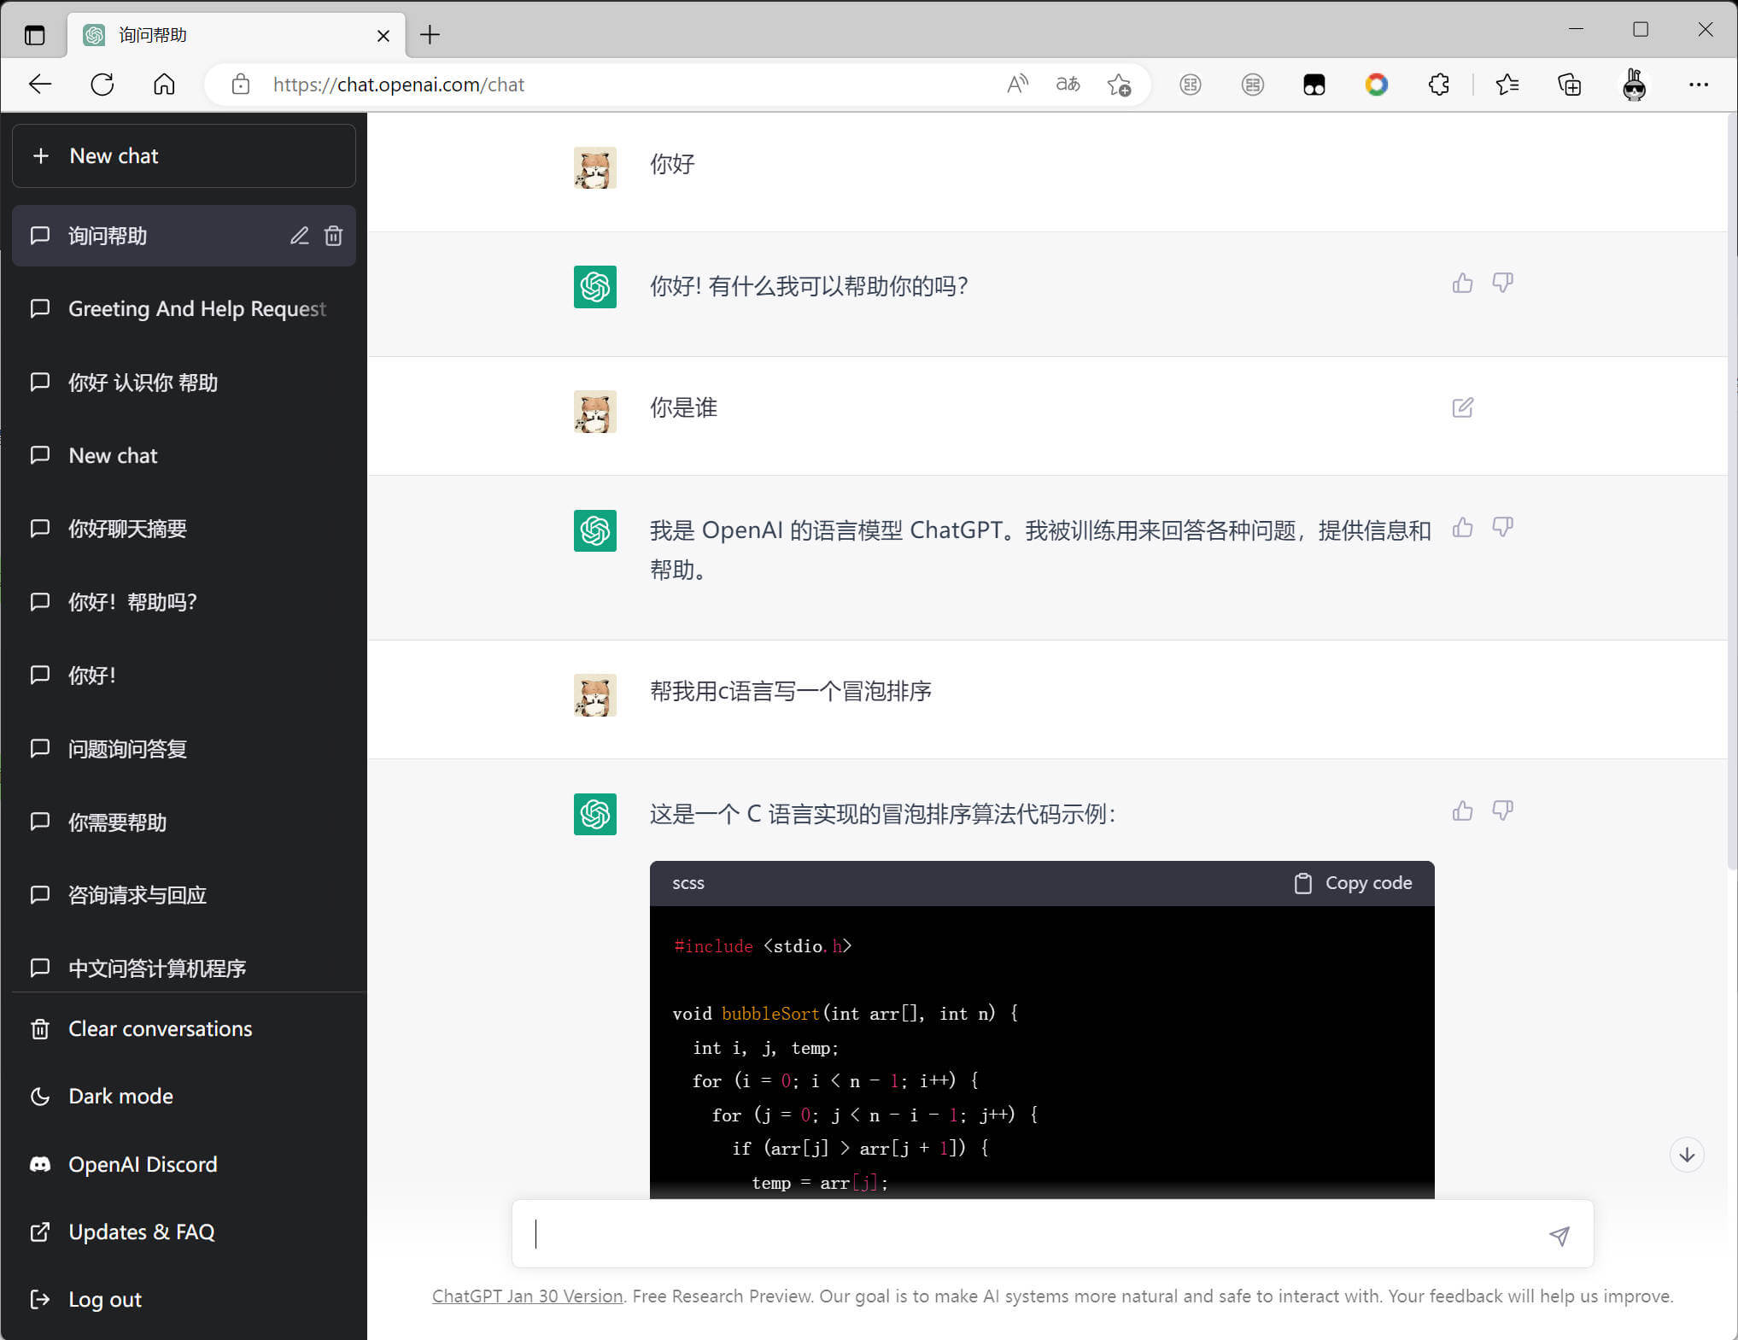The height and width of the screenshot is (1340, 1738).
Task: Send message with paper plane icon
Action: [1559, 1235]
